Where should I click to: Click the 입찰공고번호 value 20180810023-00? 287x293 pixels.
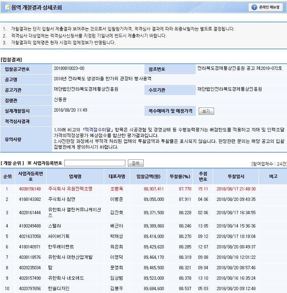(69, 68)
